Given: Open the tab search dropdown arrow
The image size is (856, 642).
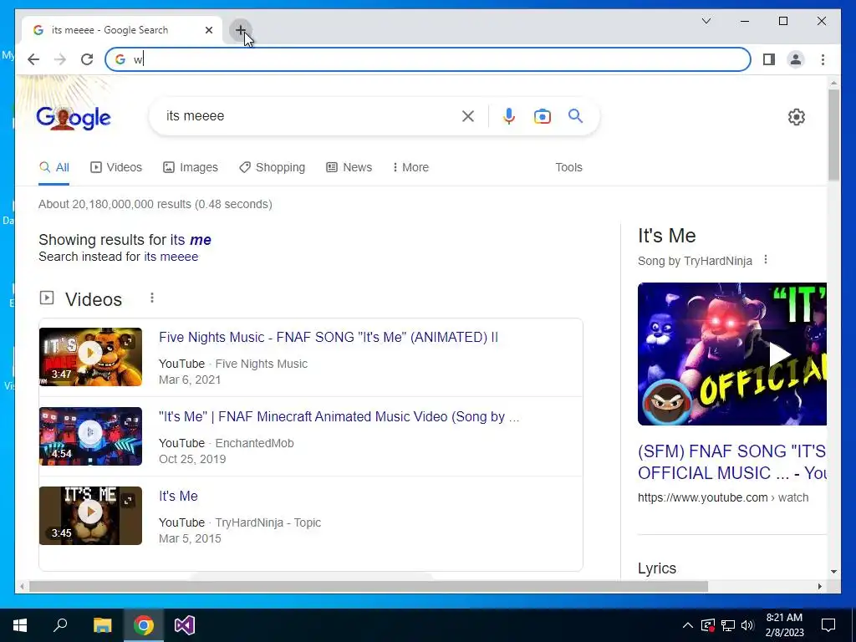Looking at the screenshot, I should pos(706,21).
